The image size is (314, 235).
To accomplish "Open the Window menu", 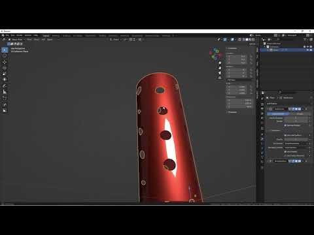I will pos(28,35).
